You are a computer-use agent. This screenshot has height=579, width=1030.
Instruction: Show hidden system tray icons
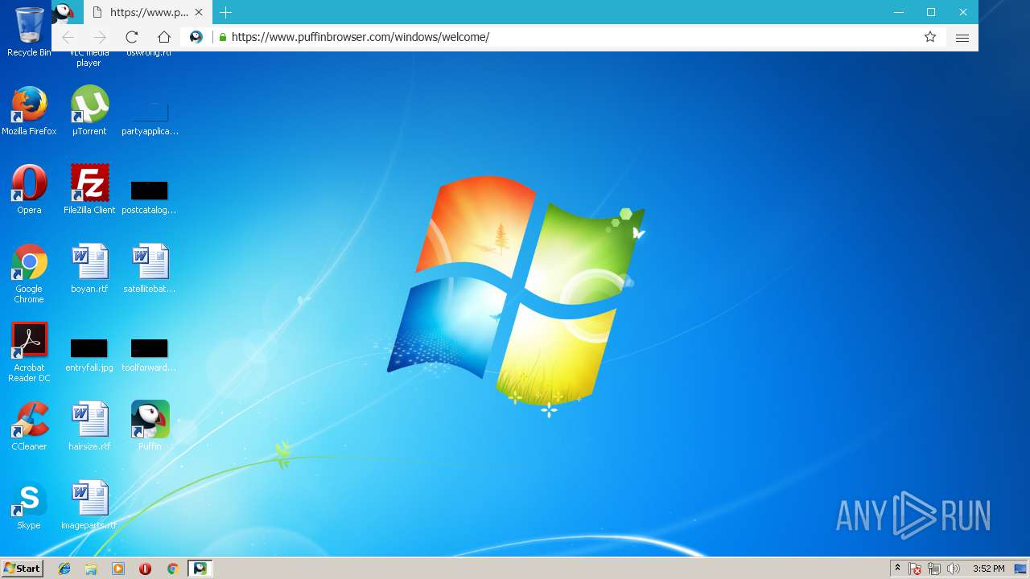(x=897, y=569)
